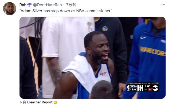Click the Warriors bridge logo on black jacket
The image size is (170, 107).
[105, 29]
